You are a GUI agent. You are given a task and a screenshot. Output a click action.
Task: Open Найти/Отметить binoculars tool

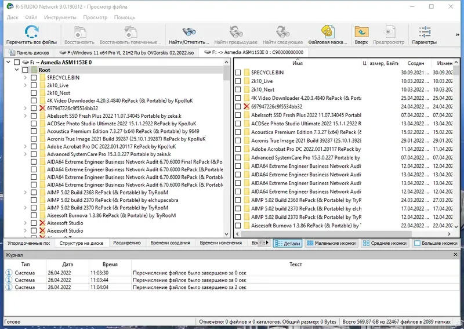[189, 32]
